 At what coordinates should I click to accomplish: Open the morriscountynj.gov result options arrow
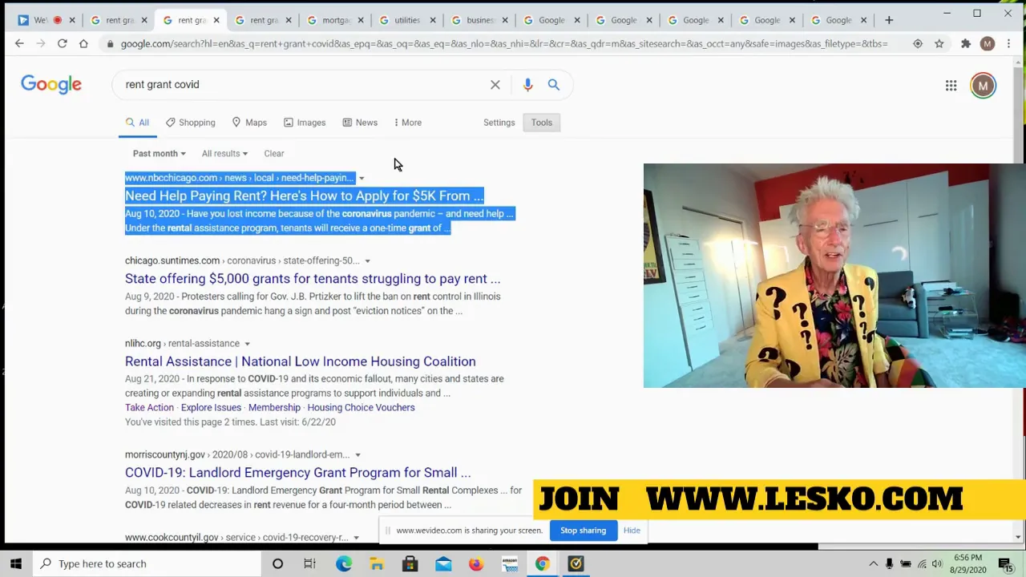tap(357, 455)
